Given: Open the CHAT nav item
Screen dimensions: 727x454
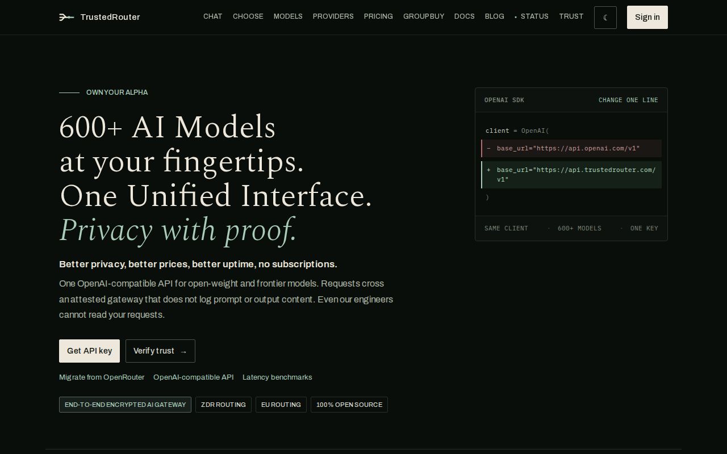Looking at the screenshot, I should click(x=213, y=16).
